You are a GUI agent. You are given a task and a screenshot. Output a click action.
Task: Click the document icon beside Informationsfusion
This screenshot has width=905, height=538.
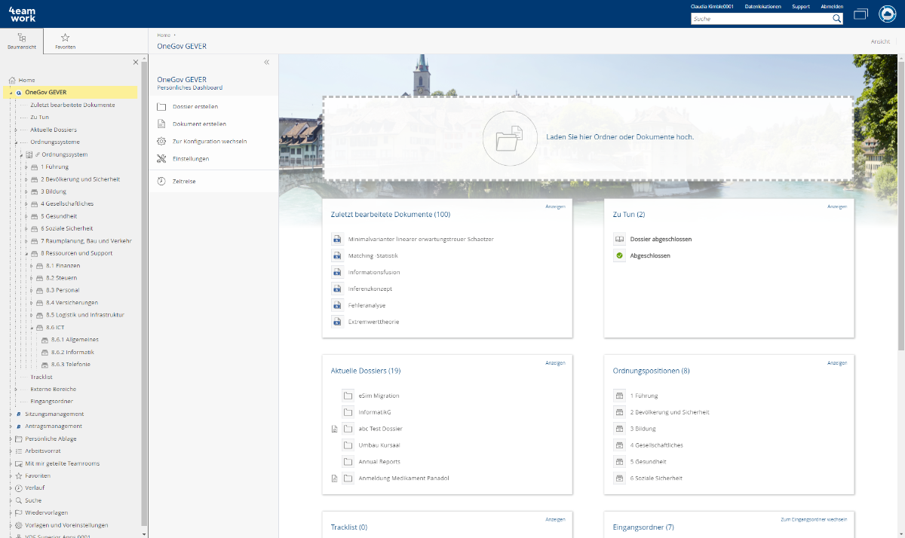[x=337, y=272]
